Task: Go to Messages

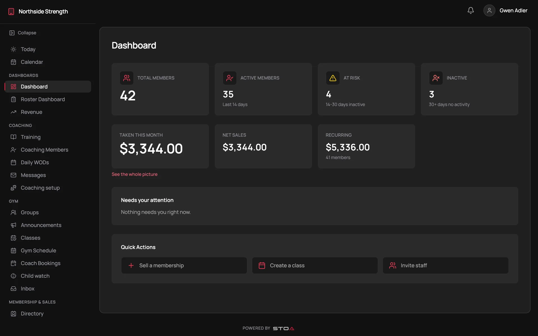Action: pyautogui.click(x=48, y=175)
